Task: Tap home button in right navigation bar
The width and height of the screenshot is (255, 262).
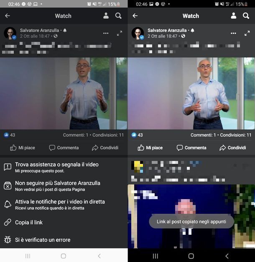Action: [191, 256]
